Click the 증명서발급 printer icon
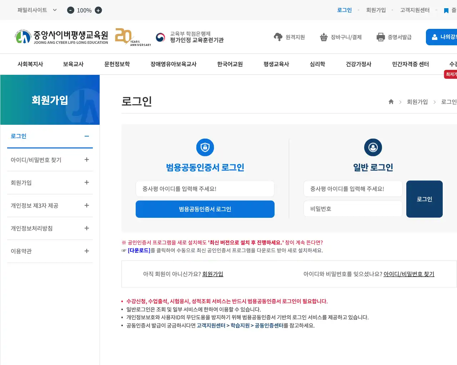 pyautogui.click(x=380, y=36)
